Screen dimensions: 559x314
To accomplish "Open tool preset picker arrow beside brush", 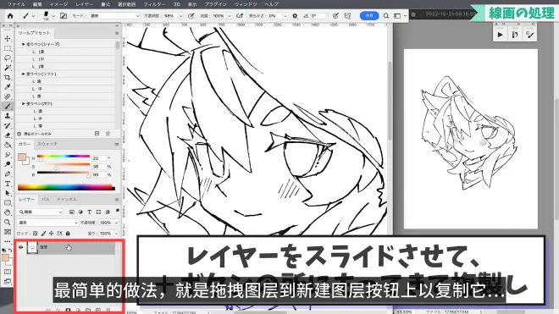I will pyautogui.click(x=34, y=16).
